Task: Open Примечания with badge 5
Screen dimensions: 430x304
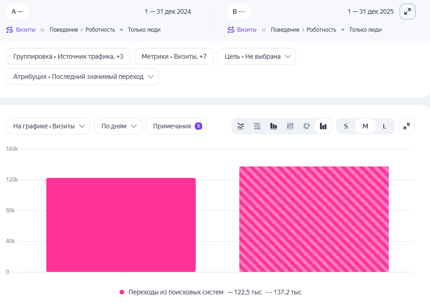Action: click(x=176, y=126)
